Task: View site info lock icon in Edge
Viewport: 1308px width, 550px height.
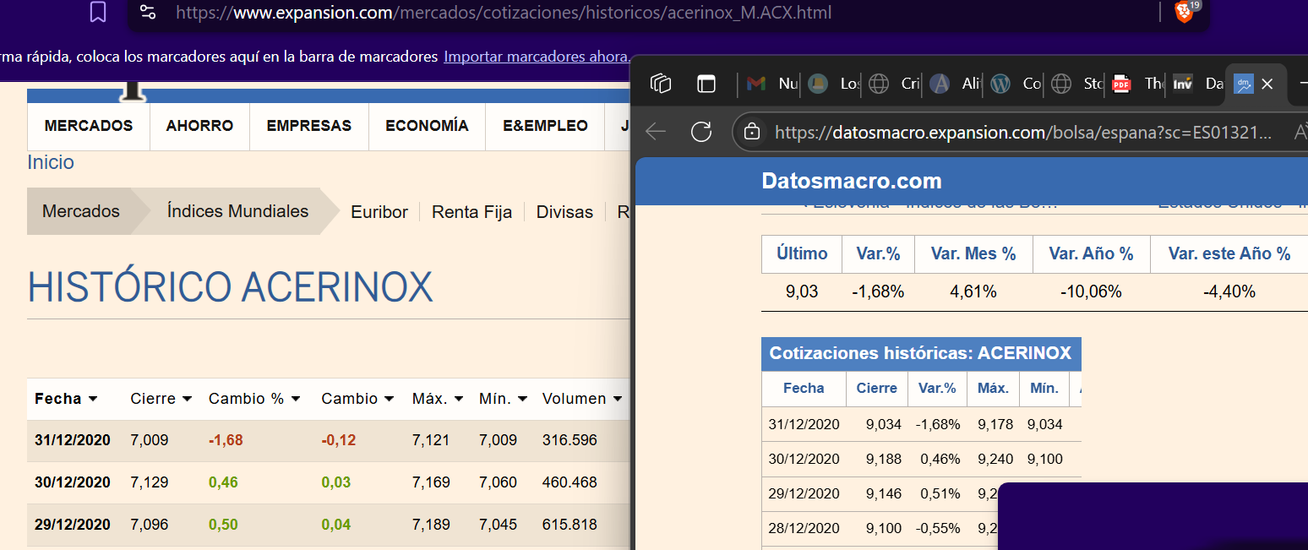Action: [752, 132]
